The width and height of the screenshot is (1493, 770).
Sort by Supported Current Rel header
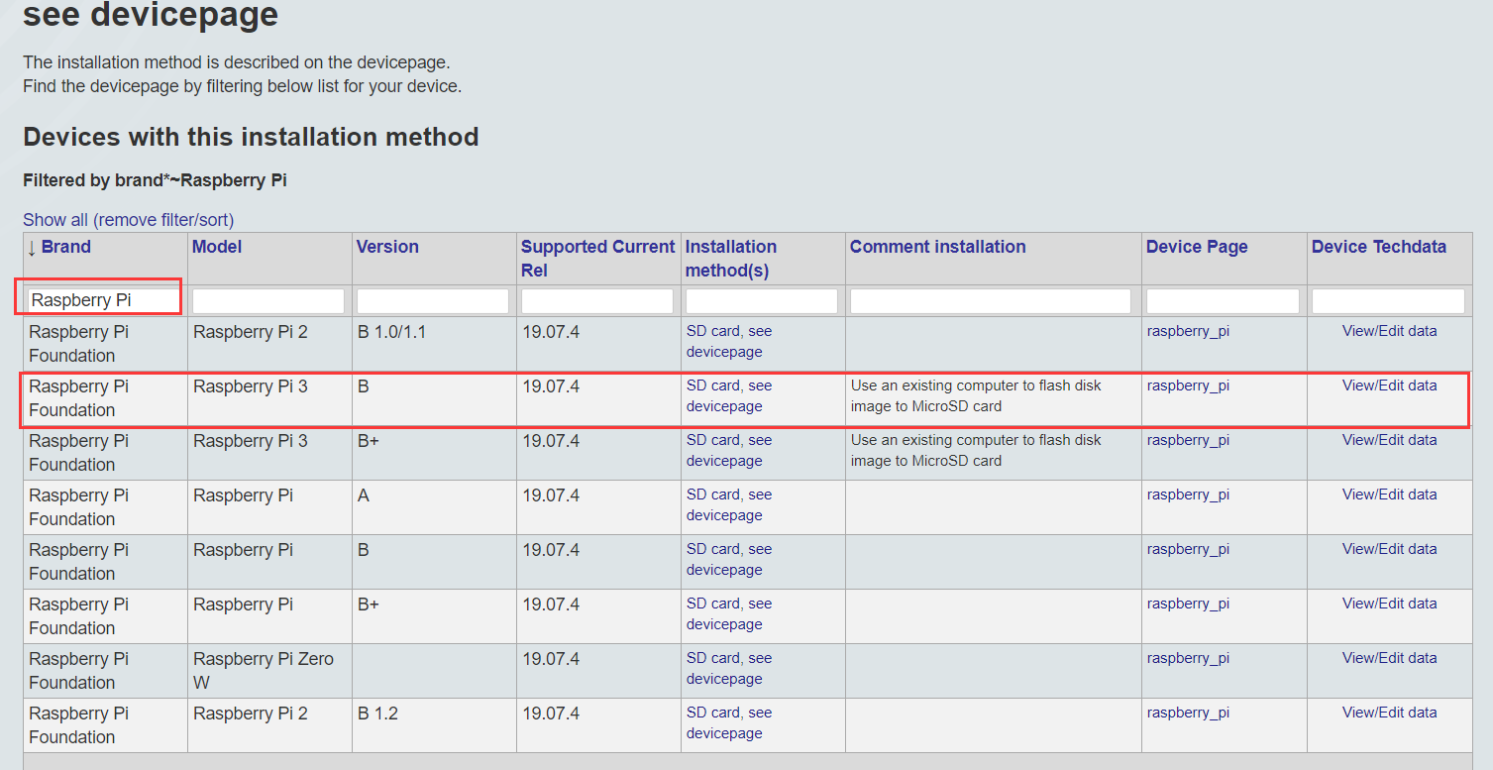(x=597, y=259)
